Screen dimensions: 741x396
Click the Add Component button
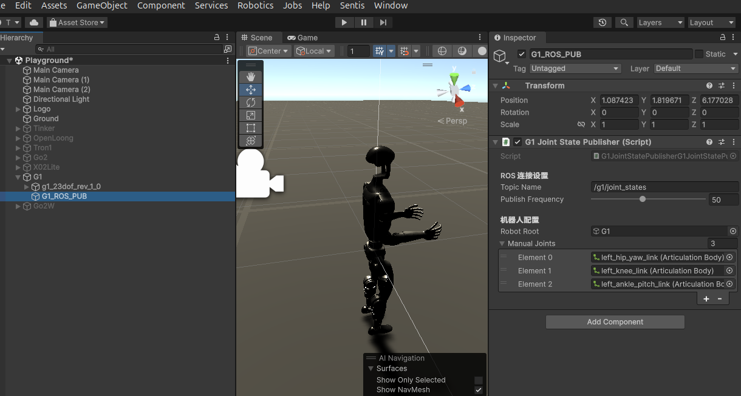point(615,322)
